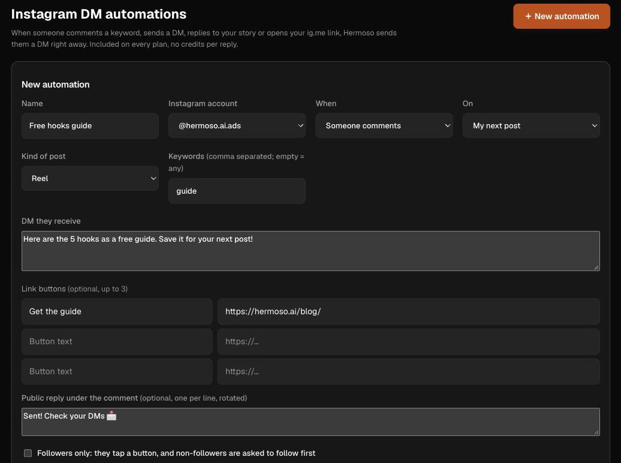Viewport: 621px width, 463px height.
Task: Click the 'Instagram DM automations' heading
Action: click(99, 14)
